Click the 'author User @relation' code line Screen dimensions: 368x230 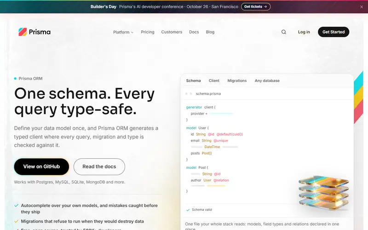pyautogui.click(x=210, y=180)
